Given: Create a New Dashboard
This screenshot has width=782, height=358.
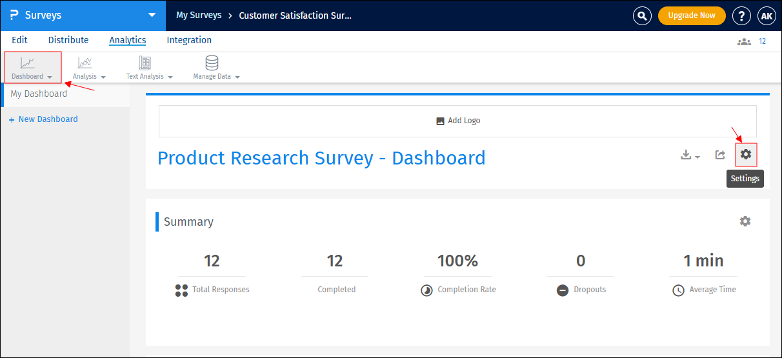Looking at the screenshot, I should [x=43, y=119].
